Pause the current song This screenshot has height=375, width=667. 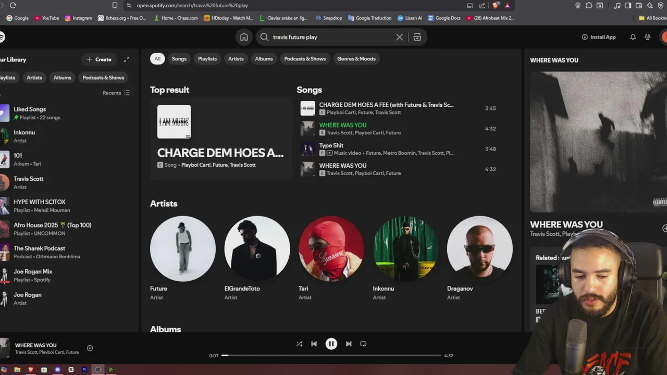[x=331, y=344]
